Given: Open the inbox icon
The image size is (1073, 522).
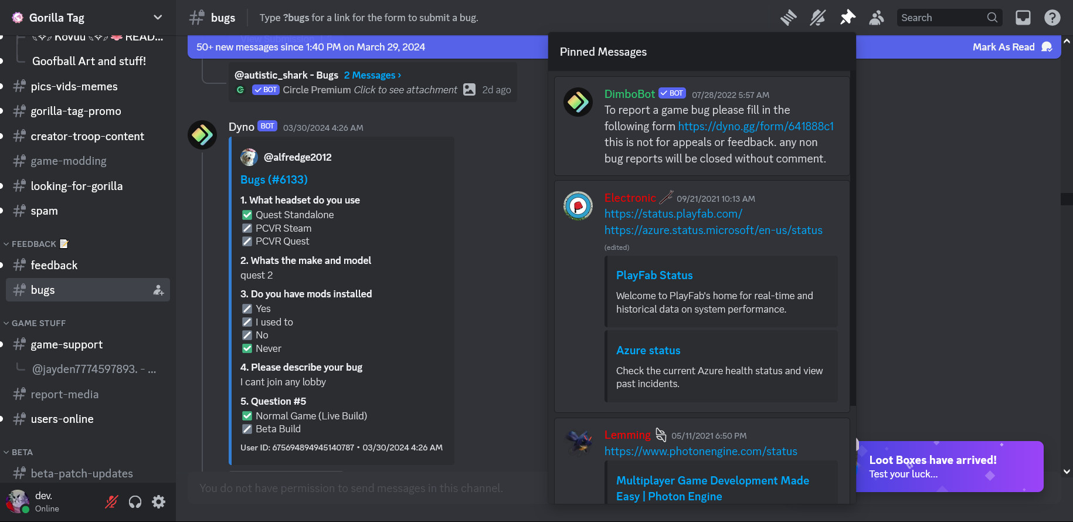Looking at the screenshot, I should click(1023, 18).
